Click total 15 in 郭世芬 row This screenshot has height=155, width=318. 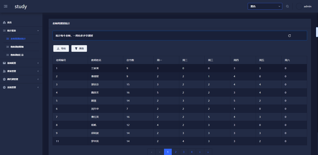128,85
